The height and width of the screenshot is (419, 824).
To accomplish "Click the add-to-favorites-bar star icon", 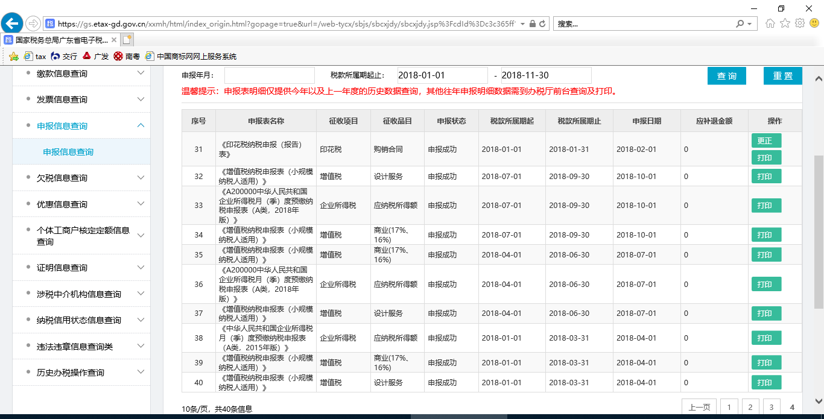I will (x=14, y=56).
